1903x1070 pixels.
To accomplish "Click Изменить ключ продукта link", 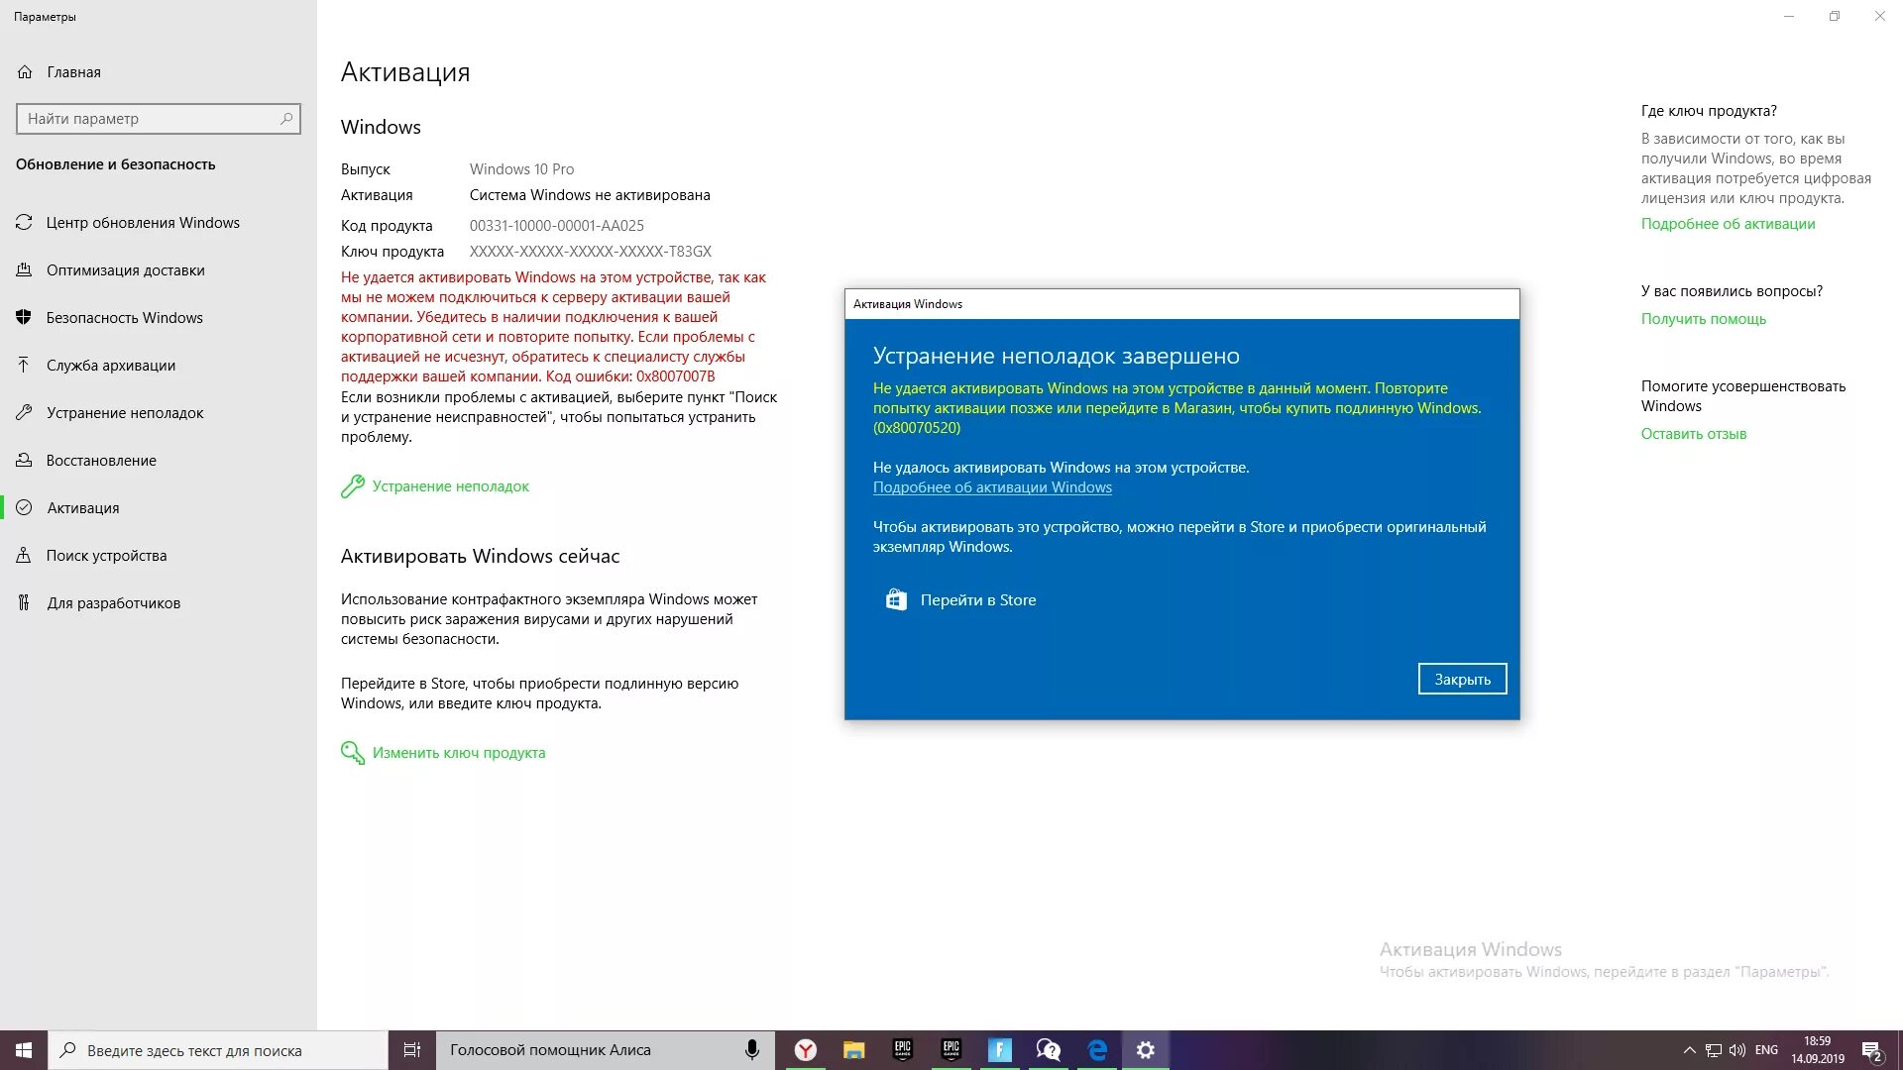I will 459,753.
